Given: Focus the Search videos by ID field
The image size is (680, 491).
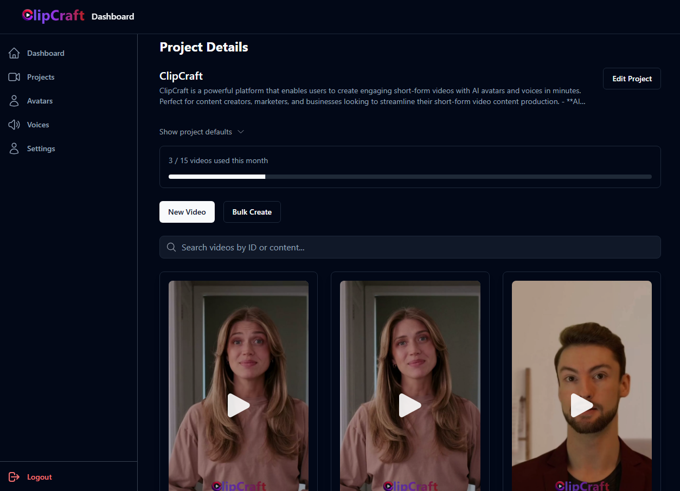Looking at the screenshot, I should [410, 247].
